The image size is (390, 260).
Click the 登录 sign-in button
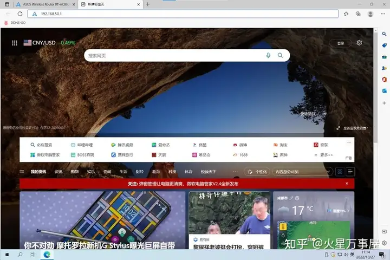point(341,43)
